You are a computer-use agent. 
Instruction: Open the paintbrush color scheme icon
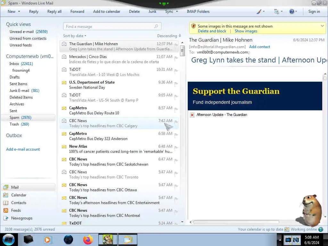click(x=259, y=12)
